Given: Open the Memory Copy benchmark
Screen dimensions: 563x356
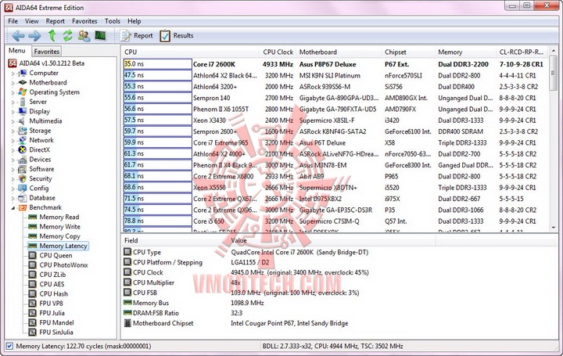Looking at the screenshot, I should 60,236.
